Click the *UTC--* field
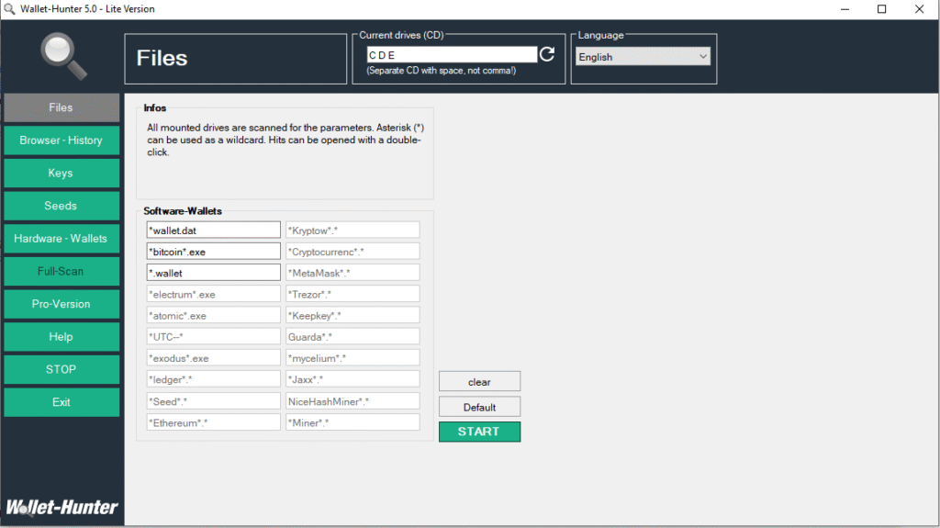The height and width of the screenshot is (528, 940). point(213,337)
